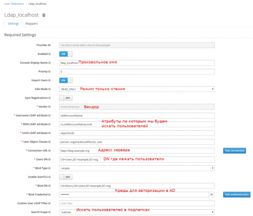Turn on the Enable StartTLS switch

(x=66, y=177)
